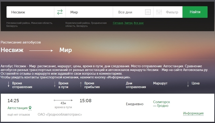The height and width of the screenshot is (123, 215).
Task: Select the Сегодня quick date link
Action: tap(118, 23)
